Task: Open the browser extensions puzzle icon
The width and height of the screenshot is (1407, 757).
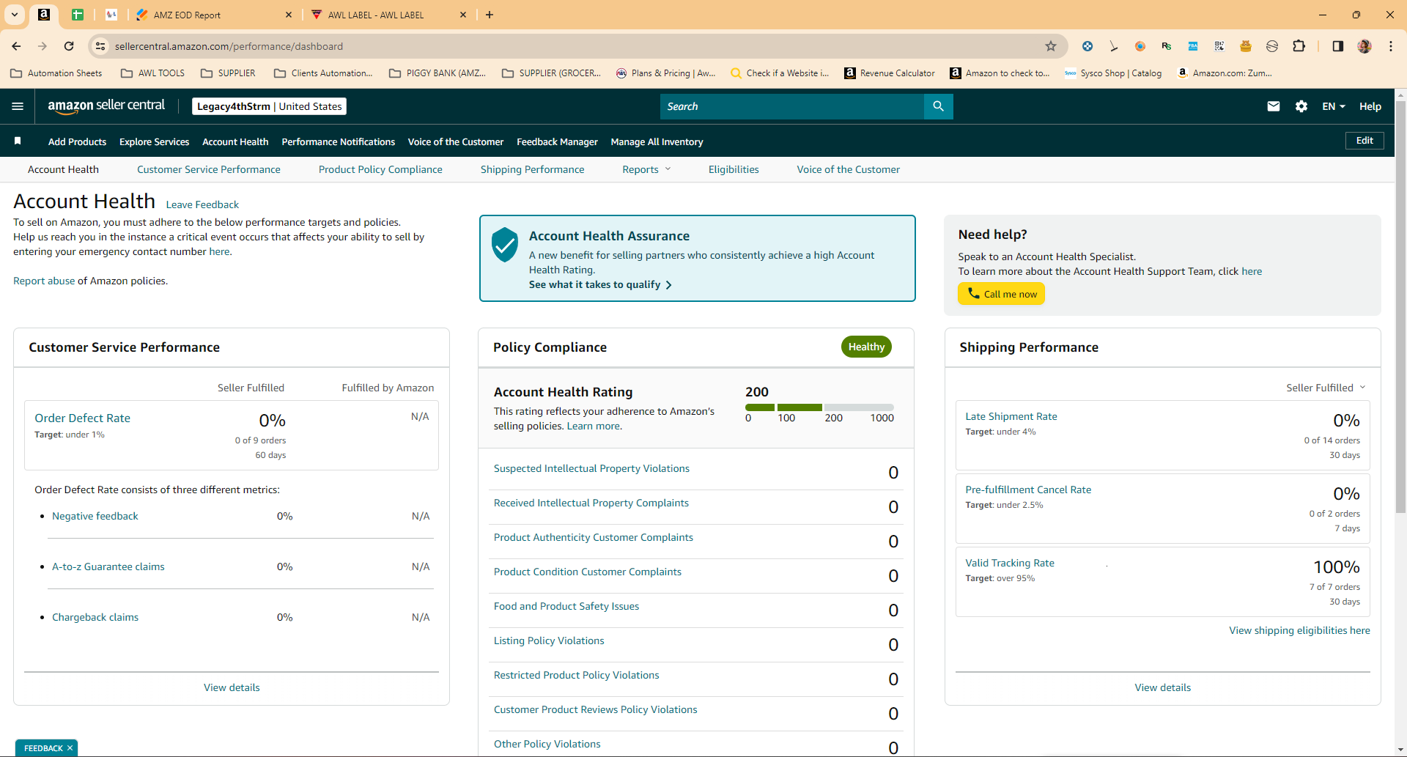Action: tap(1299, 46)
